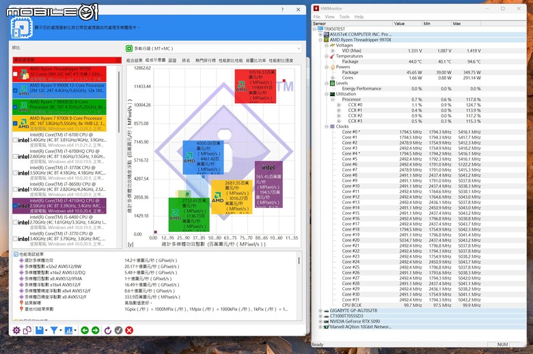The height and width of the screenshot is (354, 533).
Task: Expand the Marvell AQtion 10Gbit Network node
Action: (x=320, y=327)
